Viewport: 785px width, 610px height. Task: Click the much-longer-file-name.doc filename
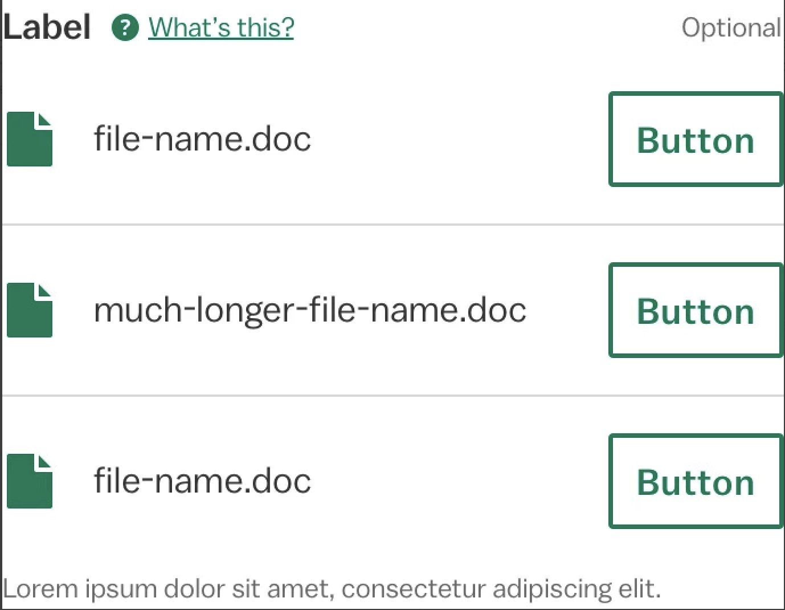(x=310, y=310)
